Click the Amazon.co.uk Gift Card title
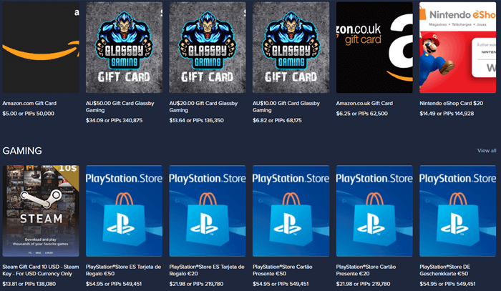501x291 pixels. [x=364, y=103]
